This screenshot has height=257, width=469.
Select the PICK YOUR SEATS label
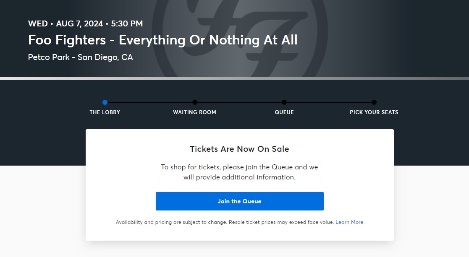click(374, 112)
